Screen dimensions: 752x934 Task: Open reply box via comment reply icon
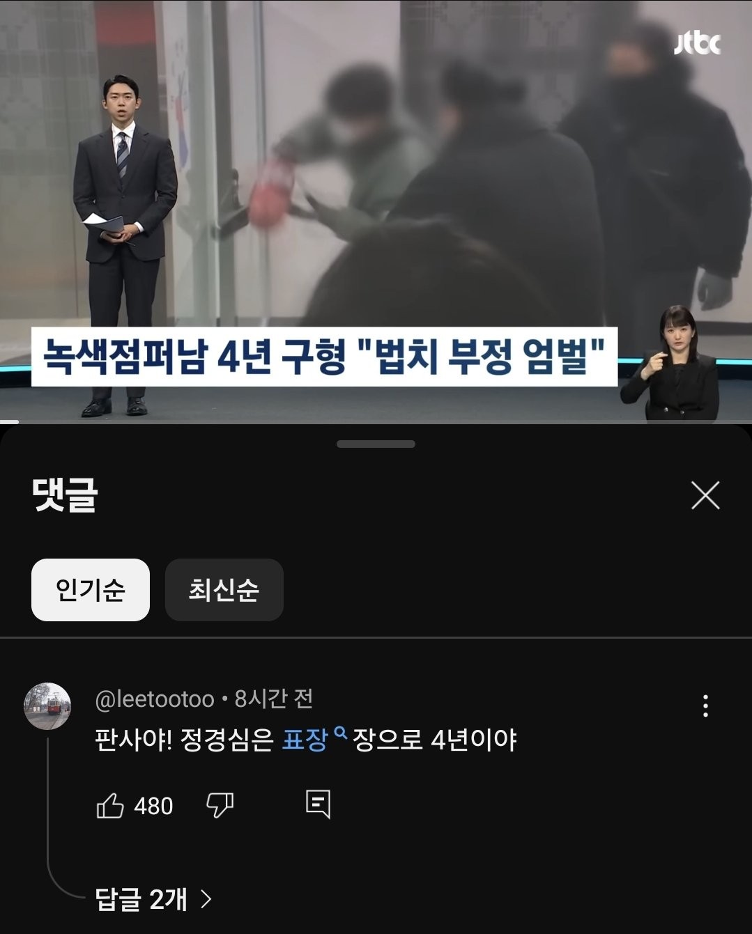(318, 804)
